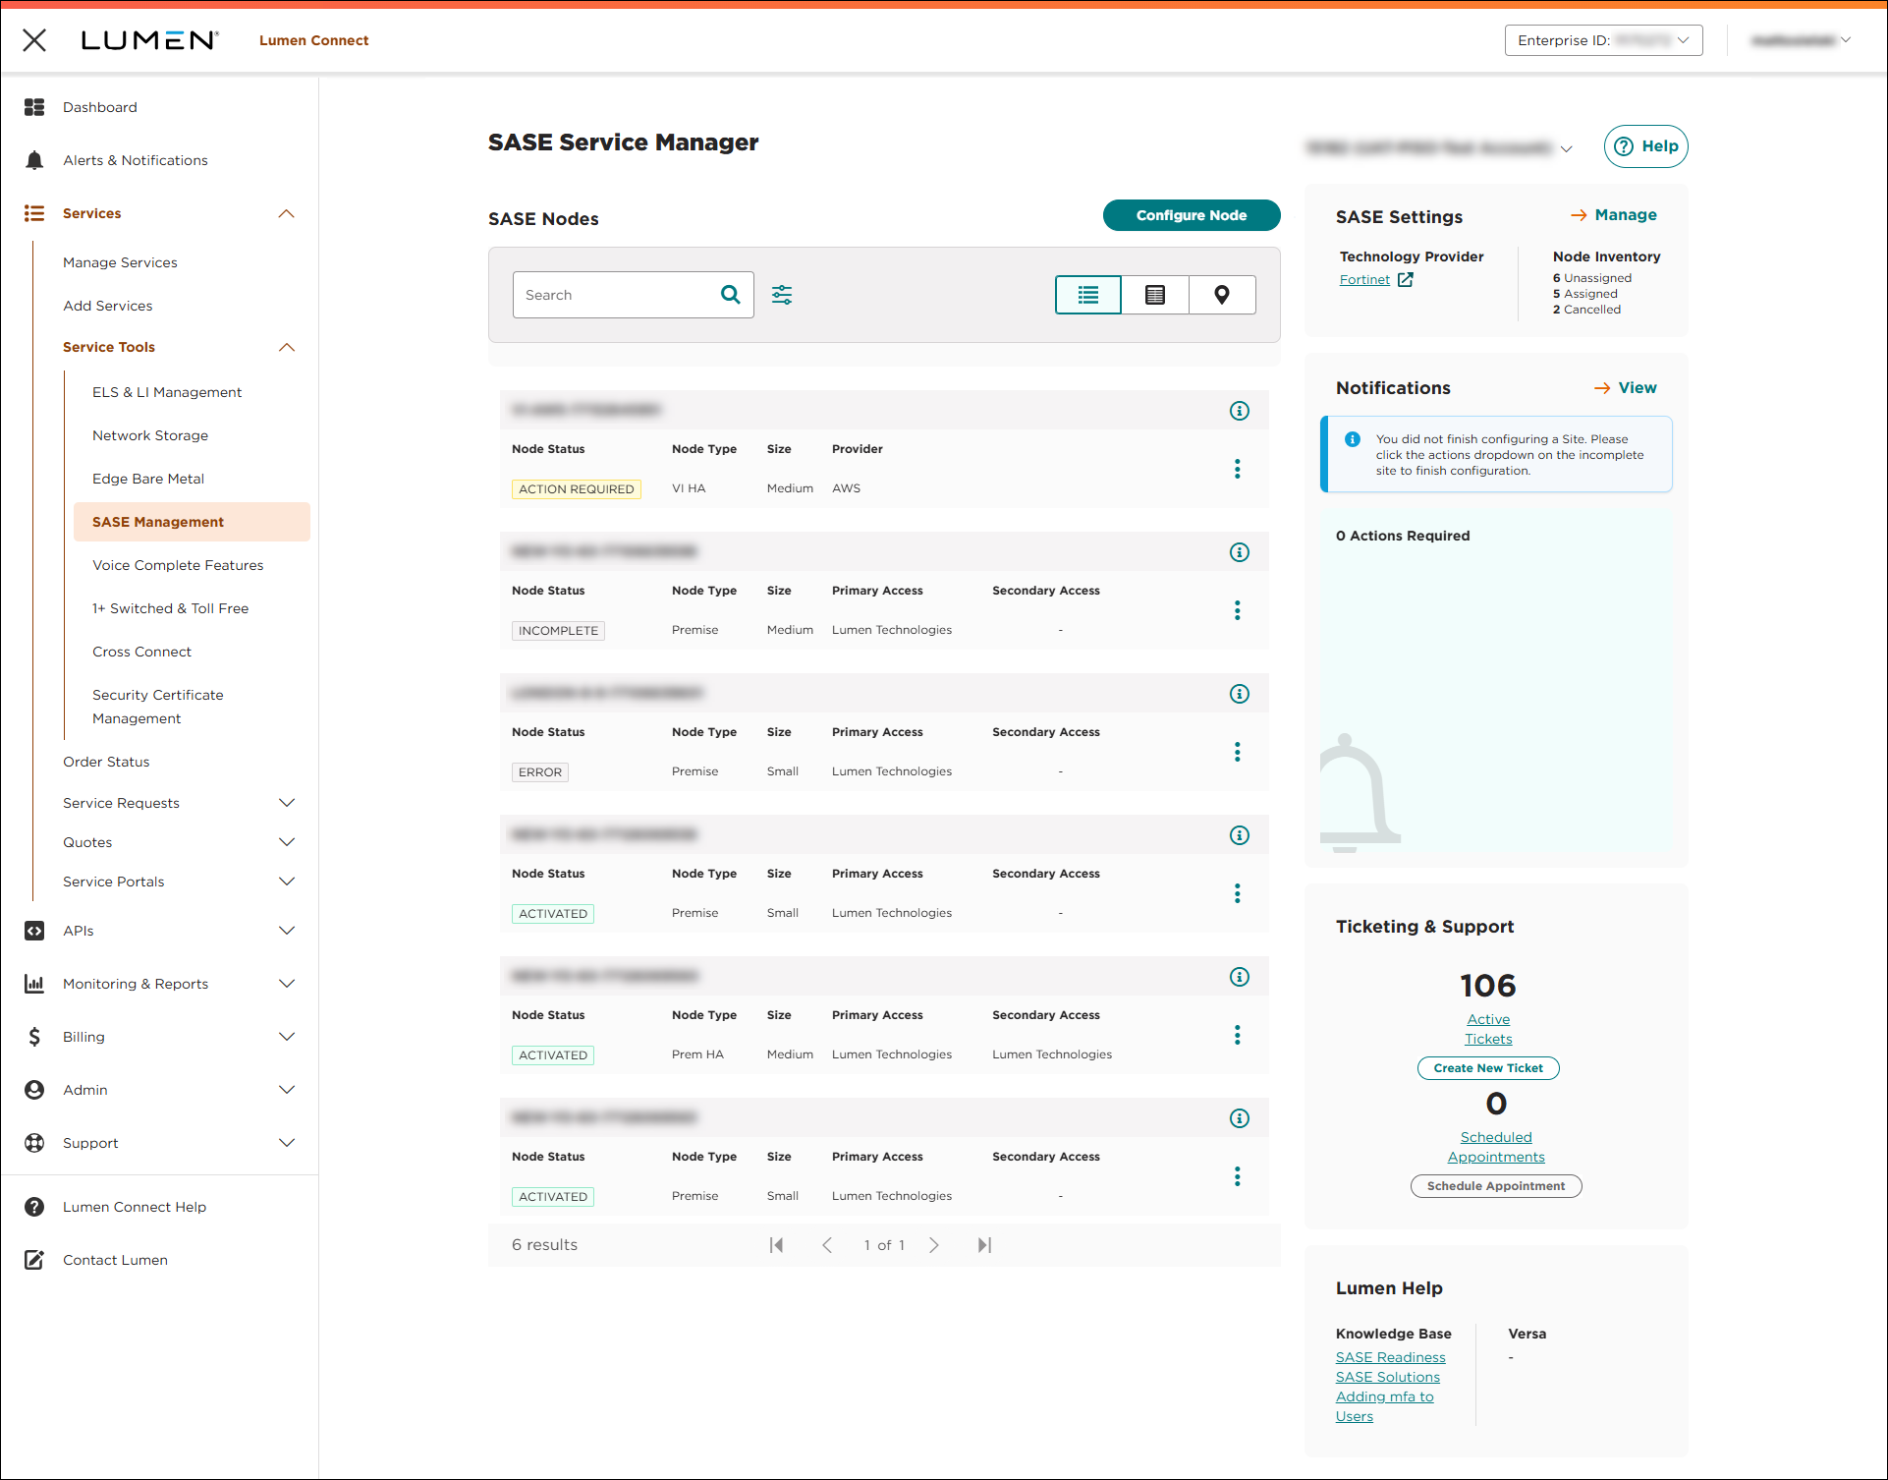Select Add Services menu item
The width and height of the screenshot is (1888, 1480).
[x=108, y=306]
